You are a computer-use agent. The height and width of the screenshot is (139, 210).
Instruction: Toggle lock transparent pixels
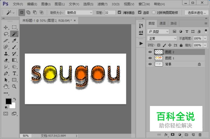coord(159,45)
